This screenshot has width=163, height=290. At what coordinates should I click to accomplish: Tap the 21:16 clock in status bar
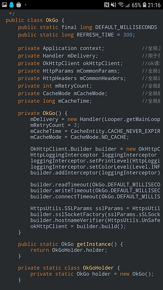pos(154,5)
